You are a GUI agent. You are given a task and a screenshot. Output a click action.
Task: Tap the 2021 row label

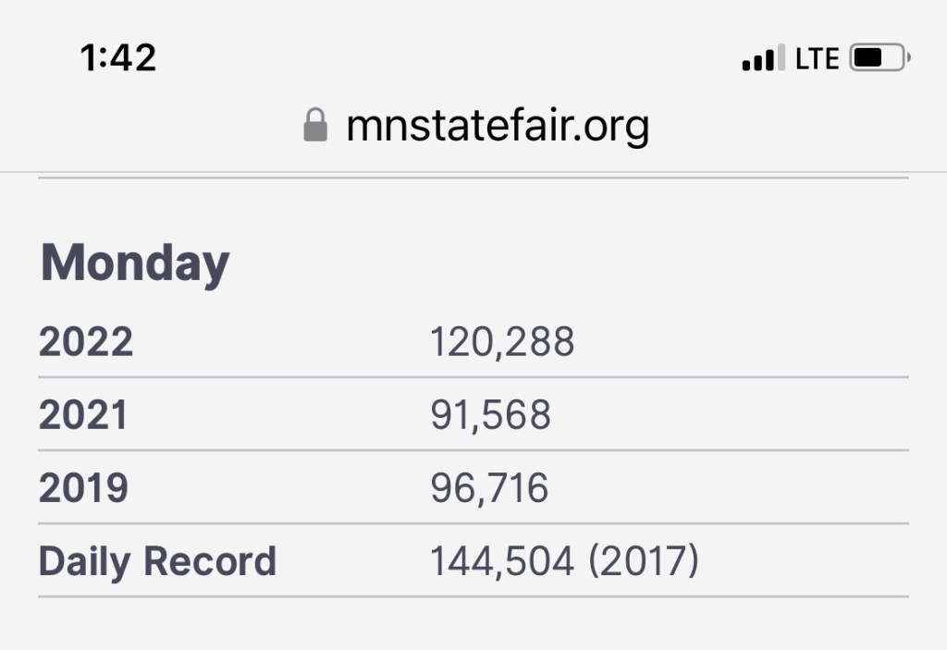tap(83, 415)
